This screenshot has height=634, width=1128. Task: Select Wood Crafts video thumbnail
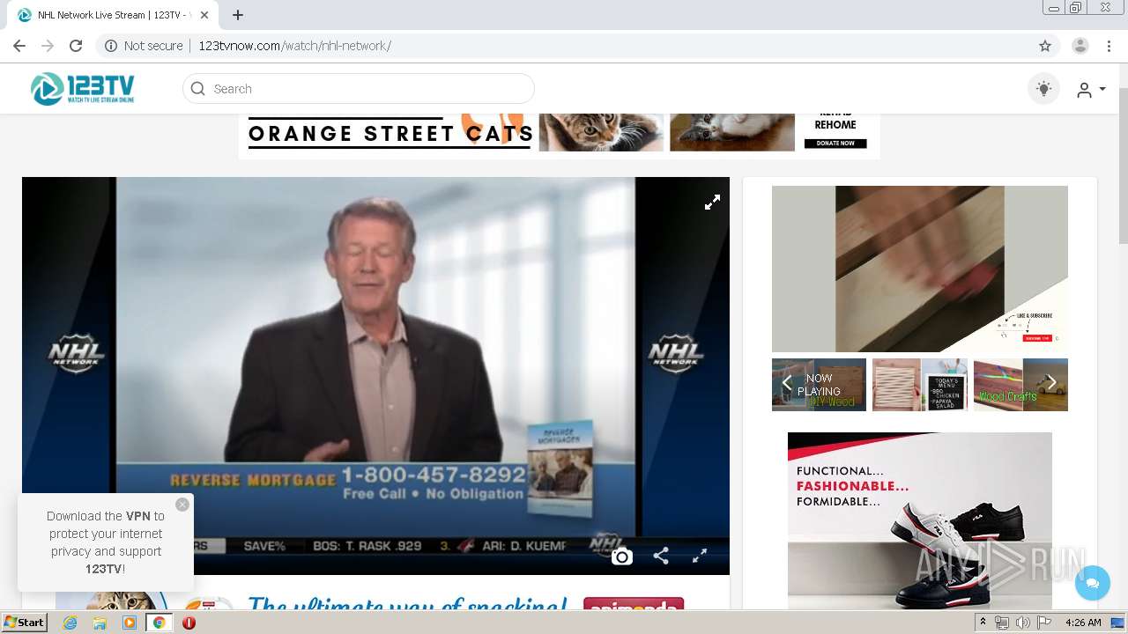[1020, 385]
